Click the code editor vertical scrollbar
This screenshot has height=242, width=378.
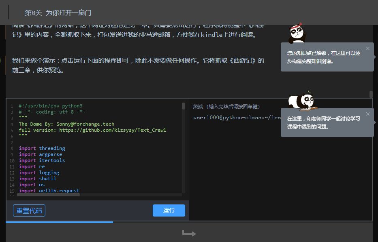184,106
